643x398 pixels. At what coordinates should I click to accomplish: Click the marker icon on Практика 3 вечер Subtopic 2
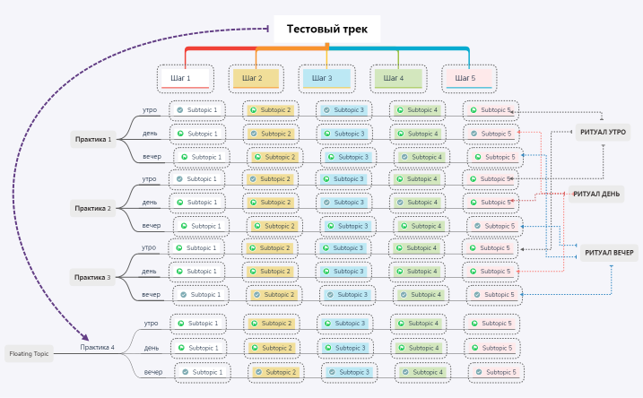[x=257, y=295]
